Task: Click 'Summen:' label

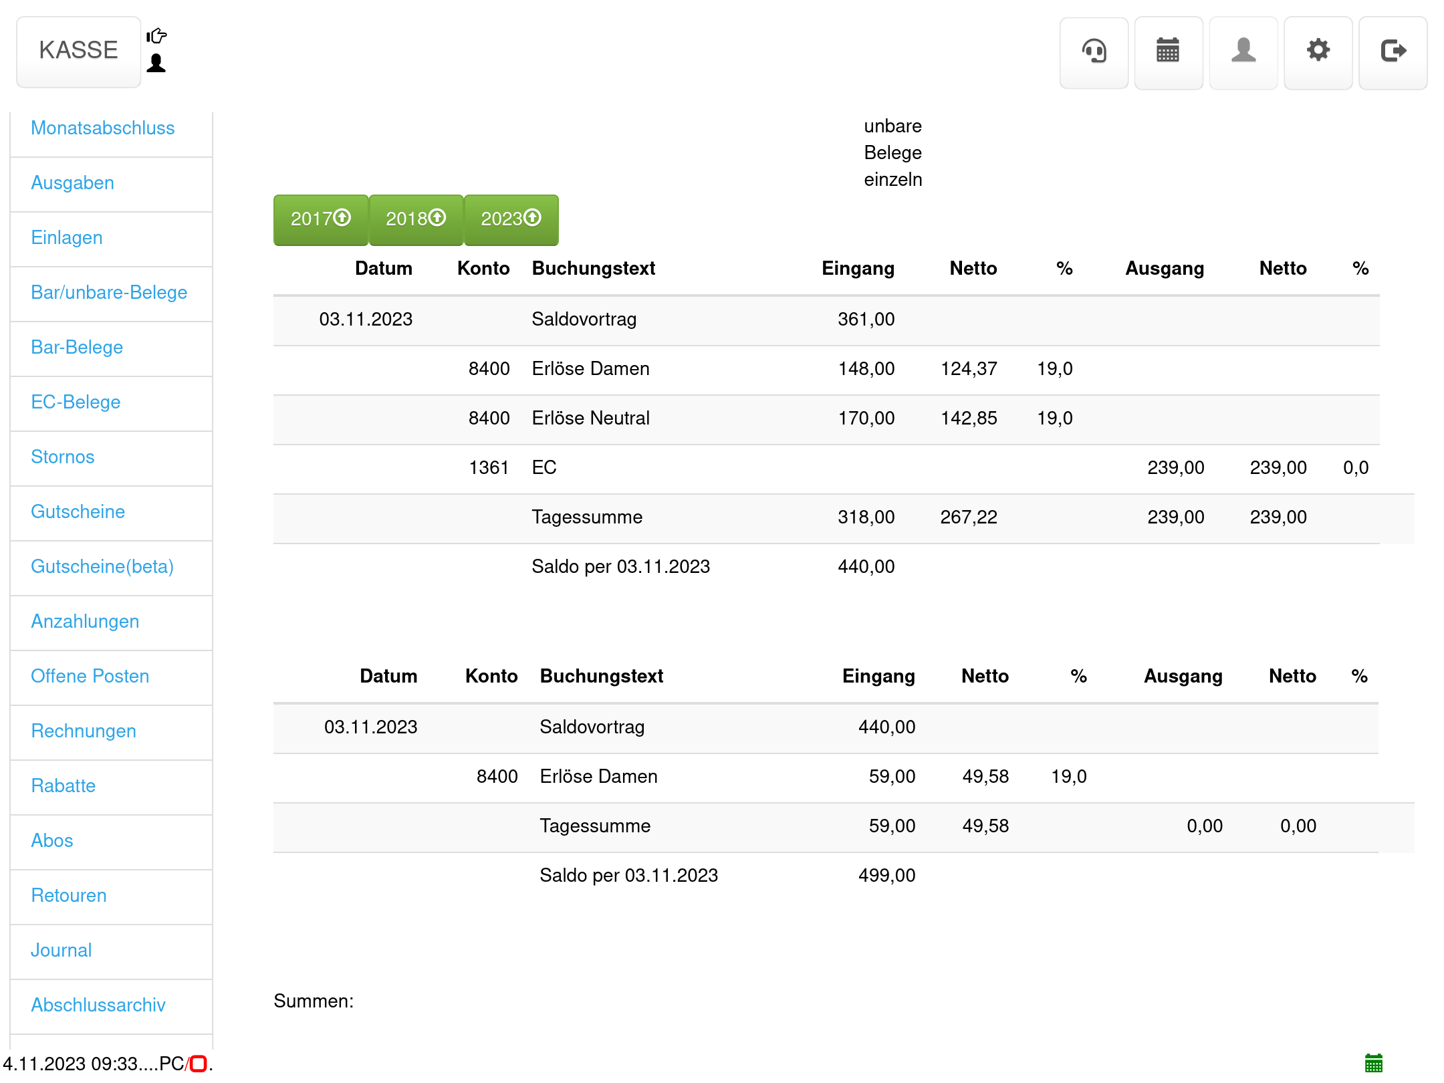Action: 314,1001
